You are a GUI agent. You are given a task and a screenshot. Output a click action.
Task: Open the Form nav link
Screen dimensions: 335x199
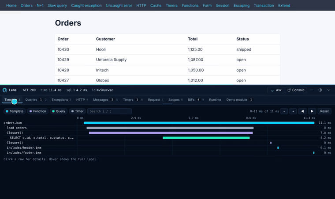pyautogui.click(x=207, y=6)
